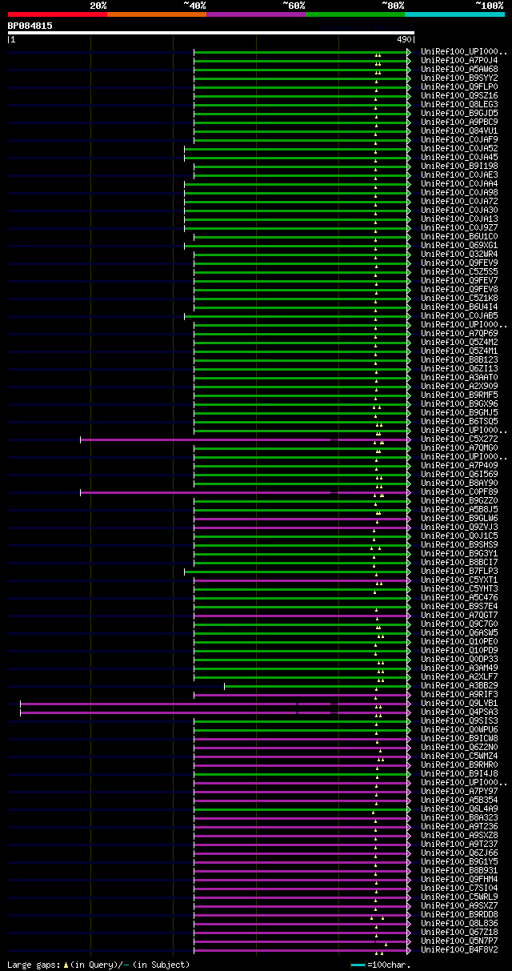Click the cyan ~100% identity legend segment

454,14
